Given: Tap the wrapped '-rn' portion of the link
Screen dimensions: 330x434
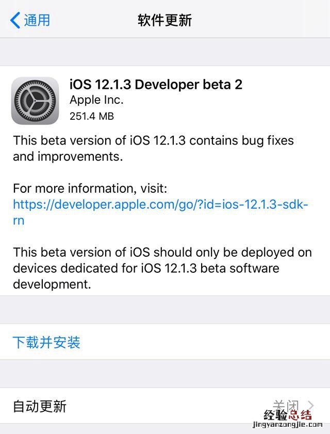Looking at the screenshot, I should tap(18, 220).
